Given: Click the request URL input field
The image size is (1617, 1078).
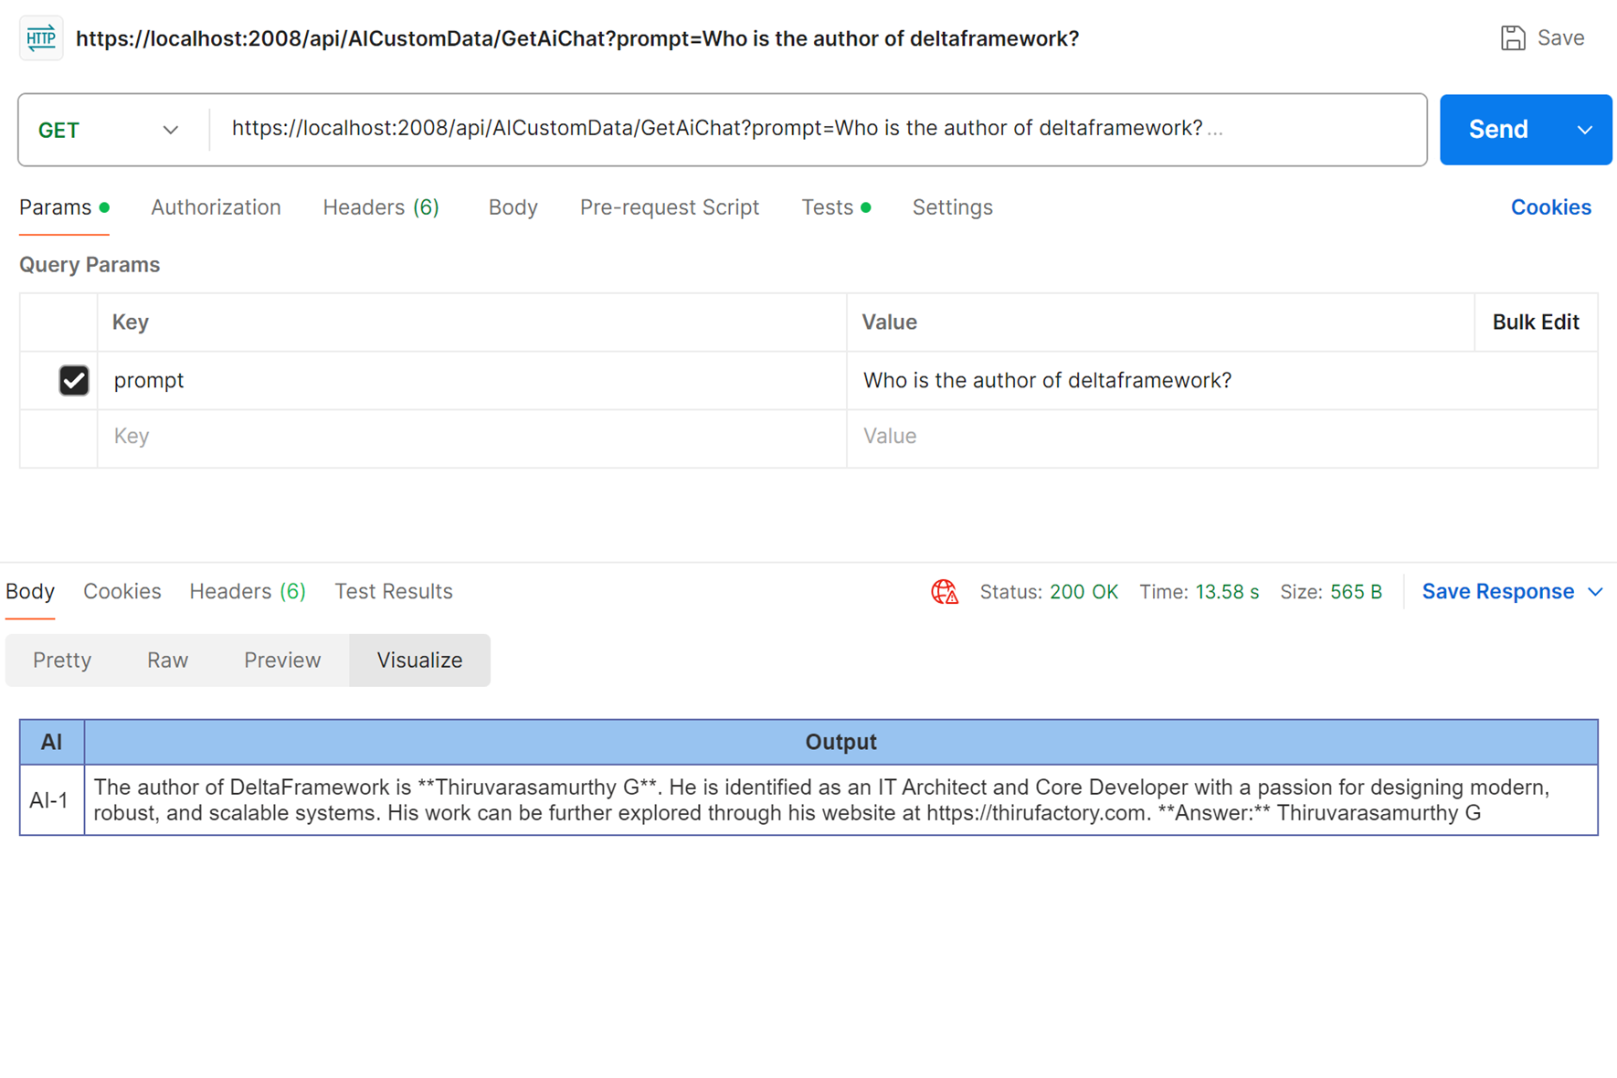Looking at the screenshot, I should tap(818, 129).
